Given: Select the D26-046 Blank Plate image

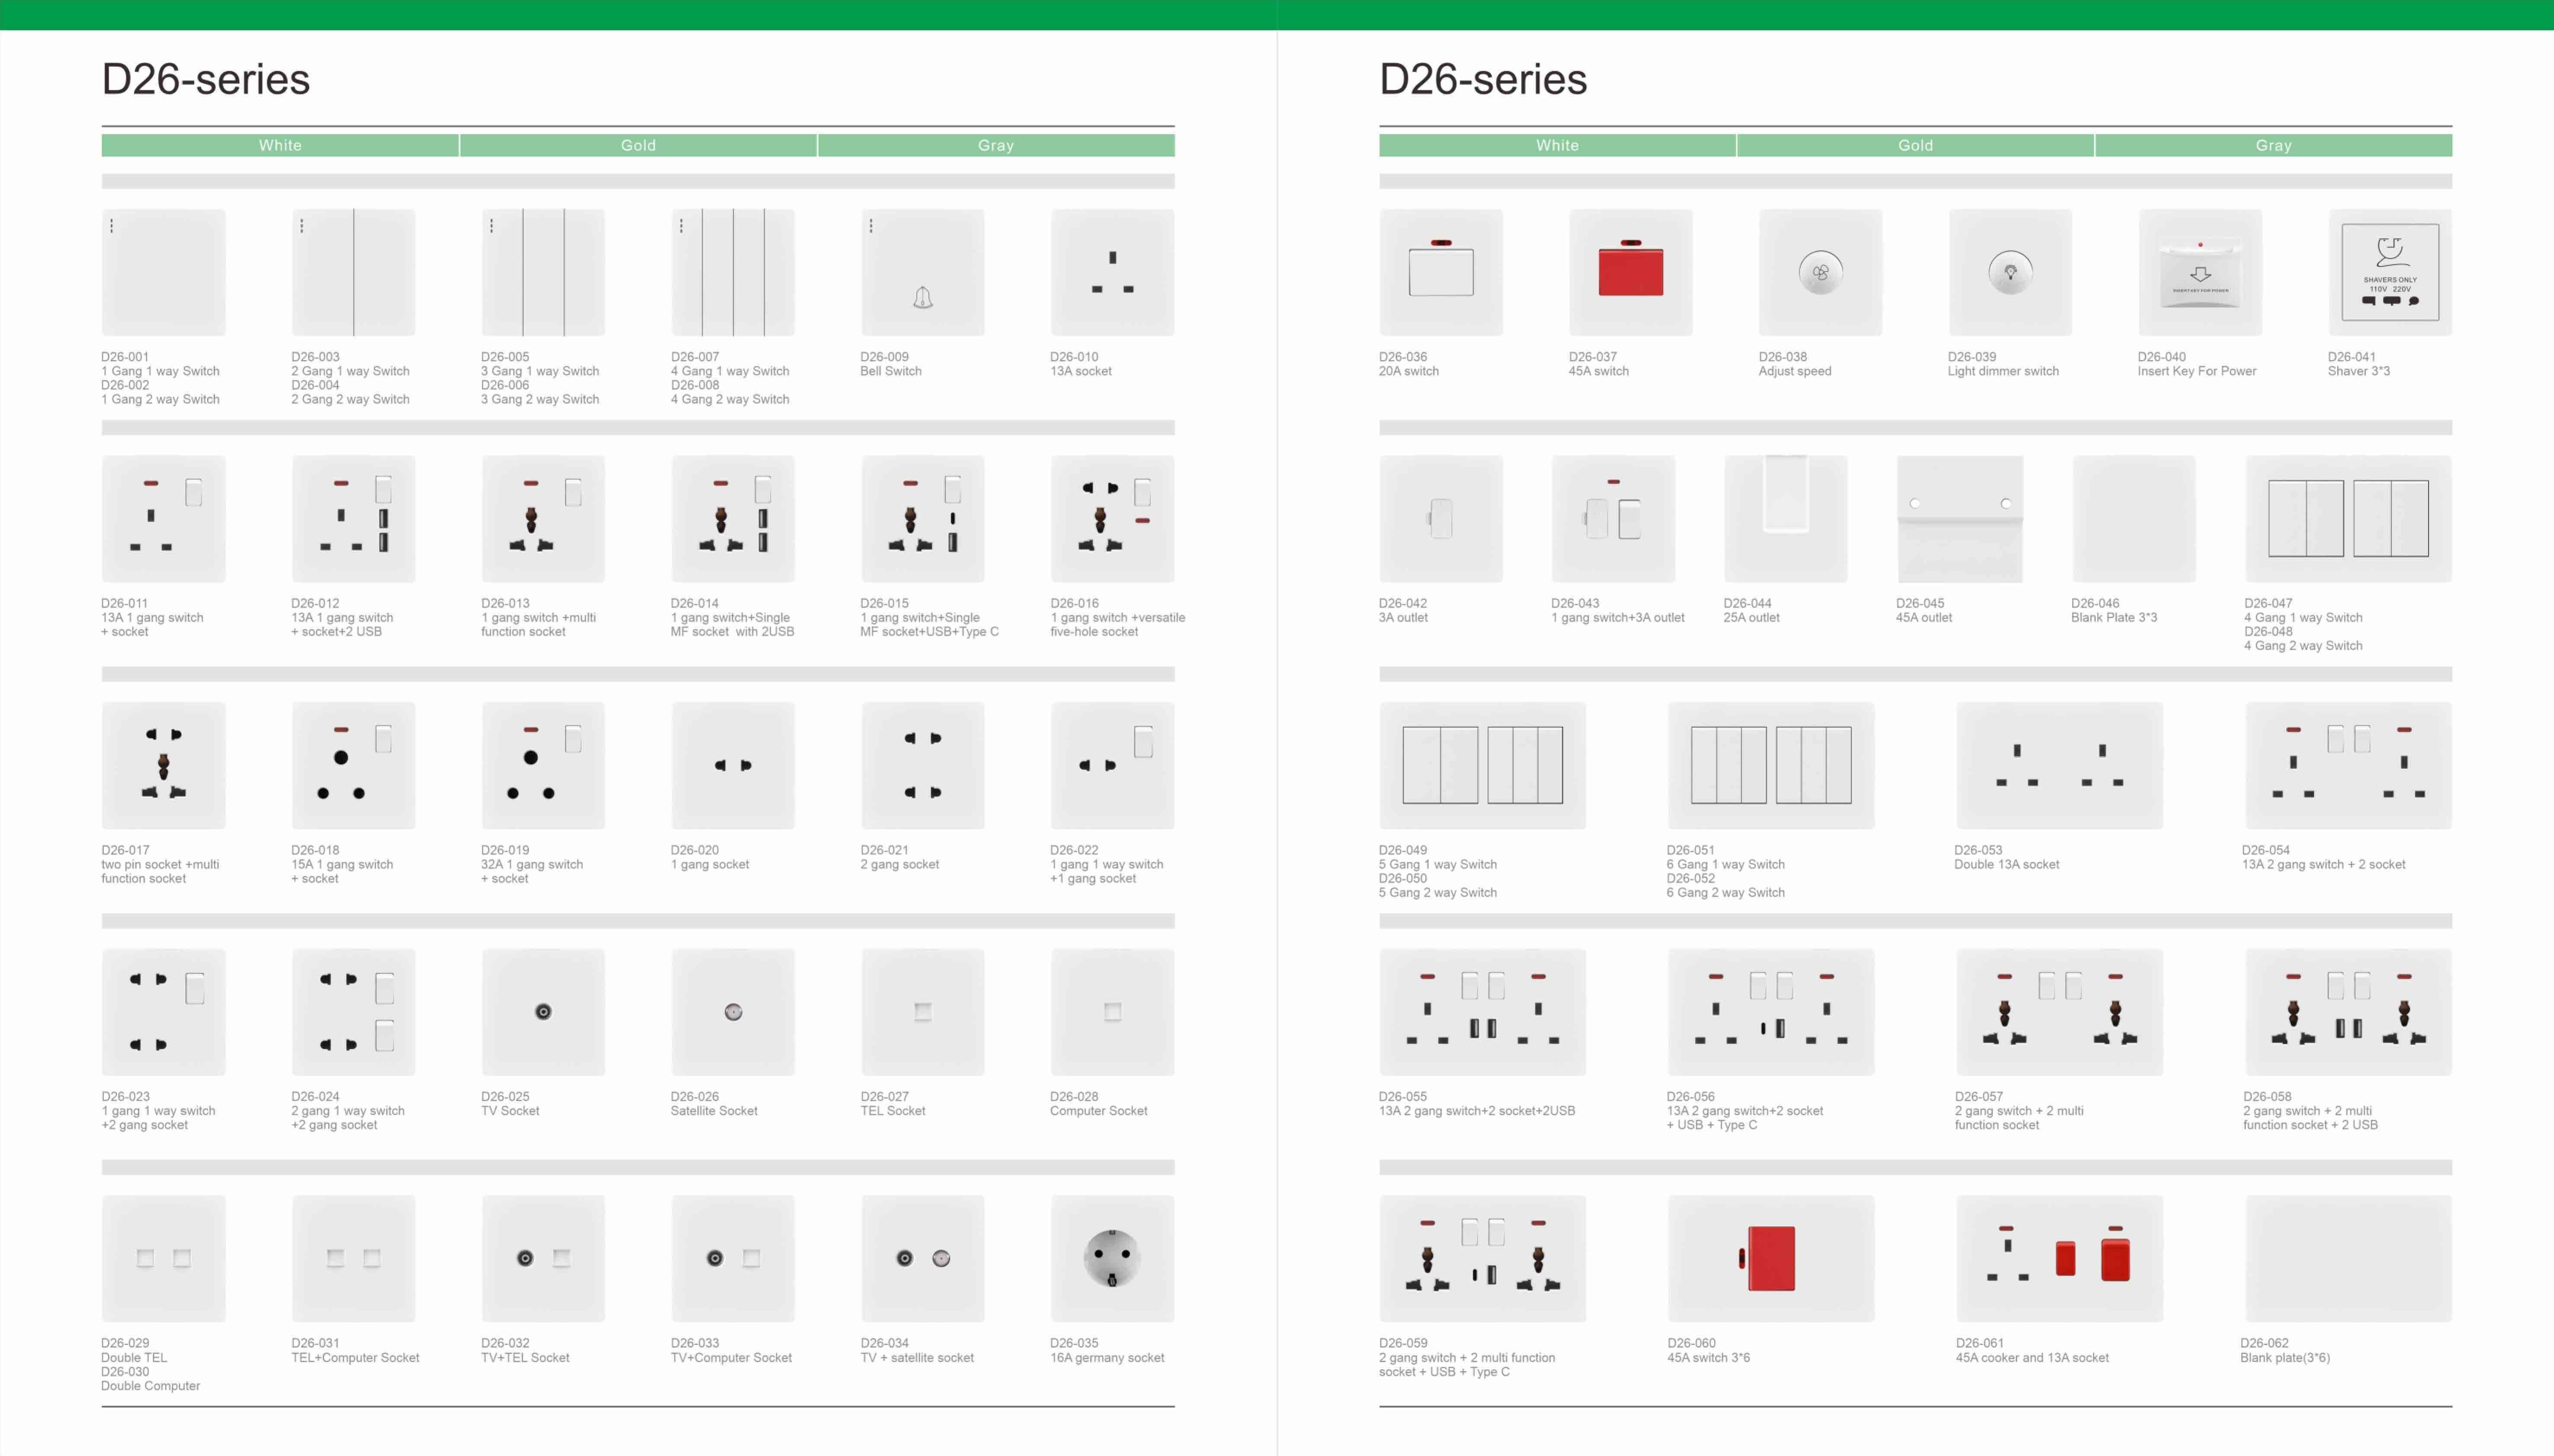Looking at the screenshot, I should coord(2134,519).
